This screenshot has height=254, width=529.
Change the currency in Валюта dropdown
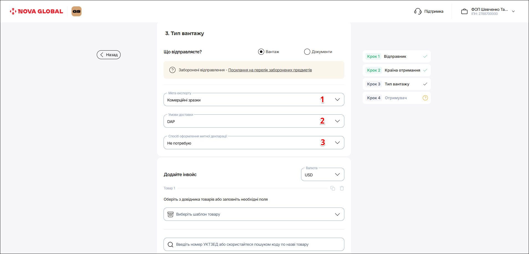click(322, 175)
